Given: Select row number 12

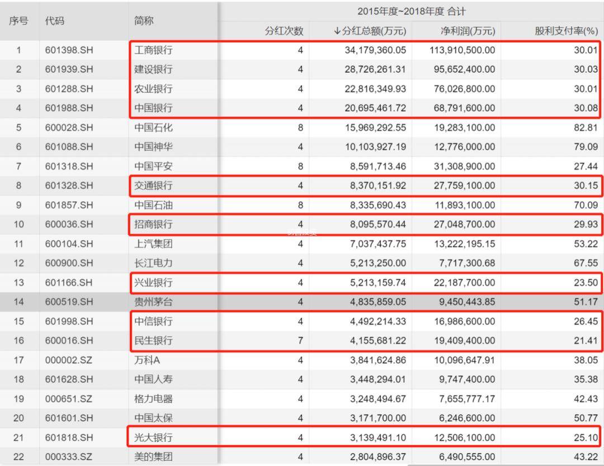Looking at the screenshot, I should click(18, 263).
